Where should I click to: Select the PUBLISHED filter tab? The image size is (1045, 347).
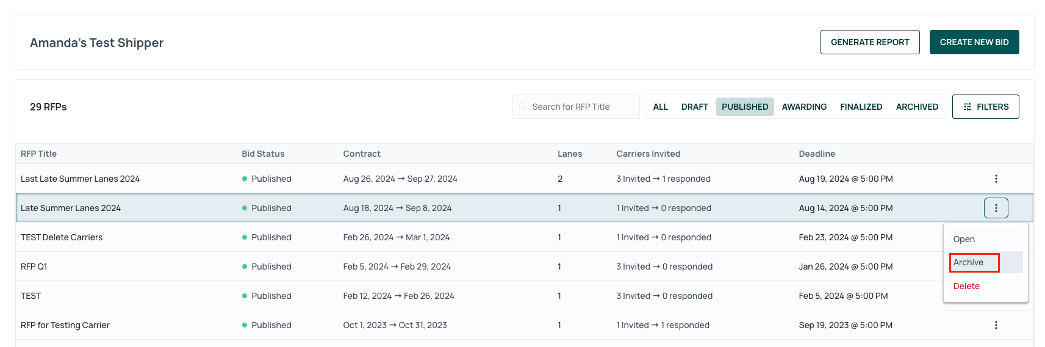(745, 107)
